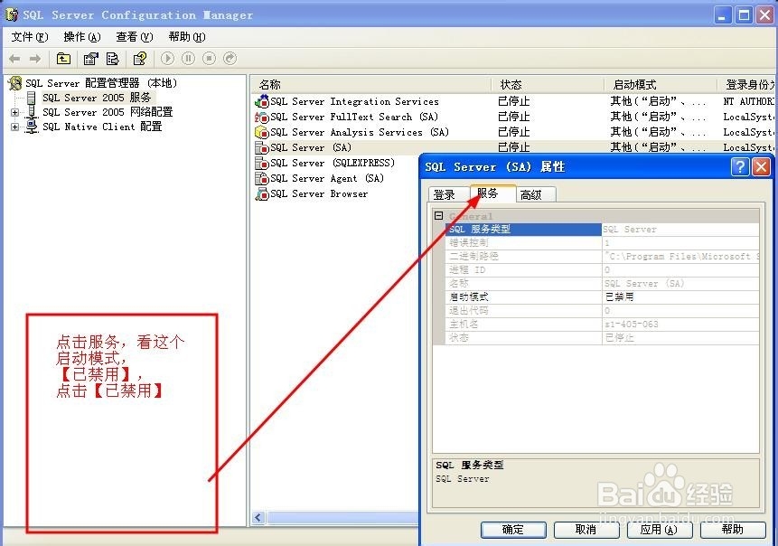This screenshot has width=778, height=546.
Task: Select the 主机名 property row
Action: click(603, 325)
